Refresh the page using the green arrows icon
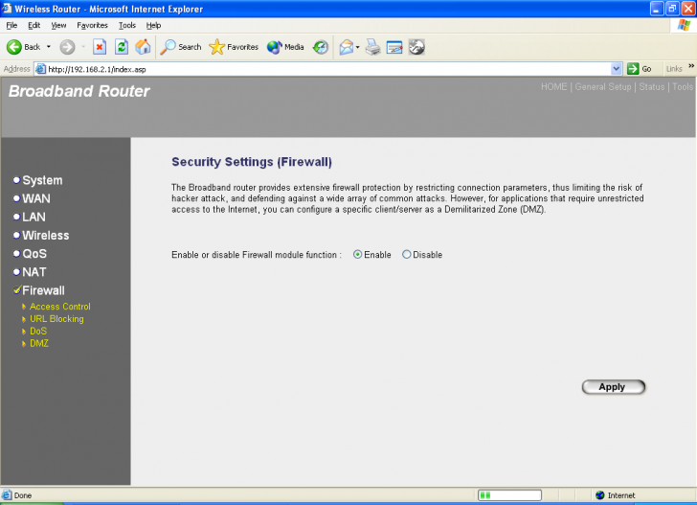This screenshot has width=697, height=505. (x=122, y=47)
